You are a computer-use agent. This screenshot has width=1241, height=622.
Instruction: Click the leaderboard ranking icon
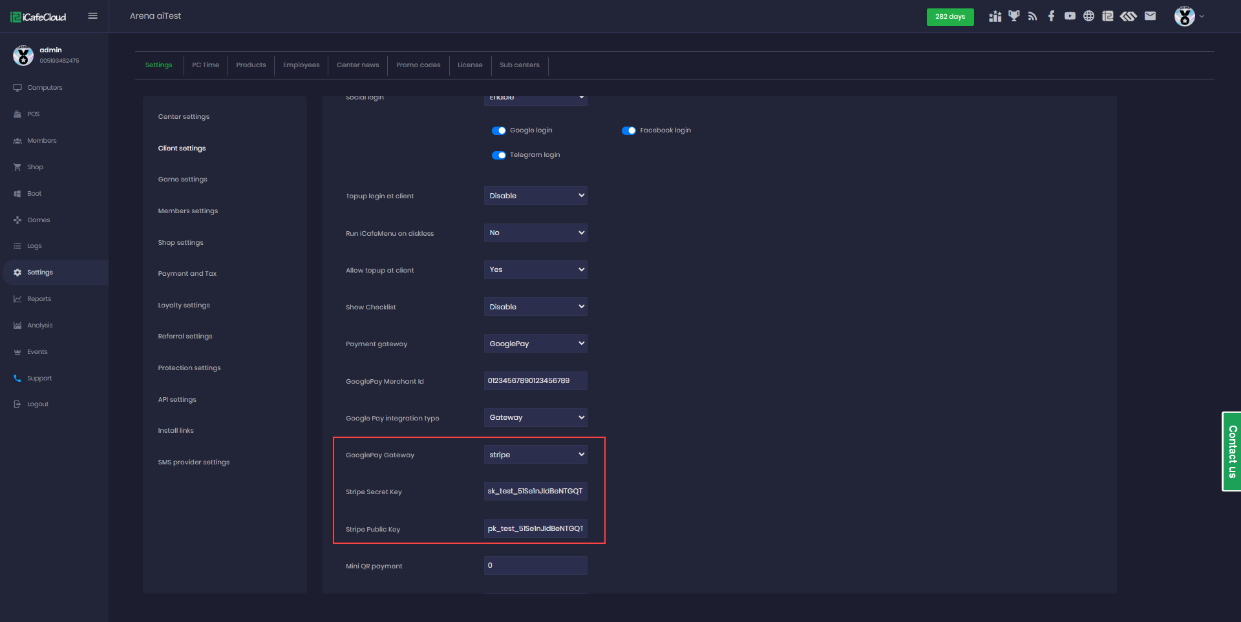coord(995,16)
